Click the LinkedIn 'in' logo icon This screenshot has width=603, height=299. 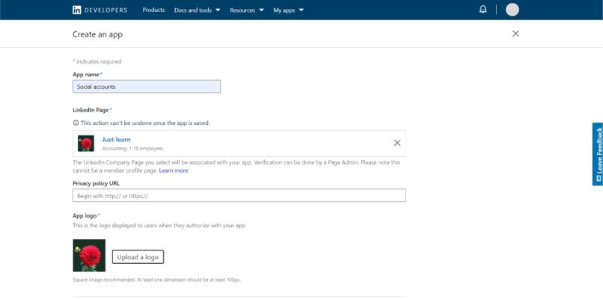[77, 10]
